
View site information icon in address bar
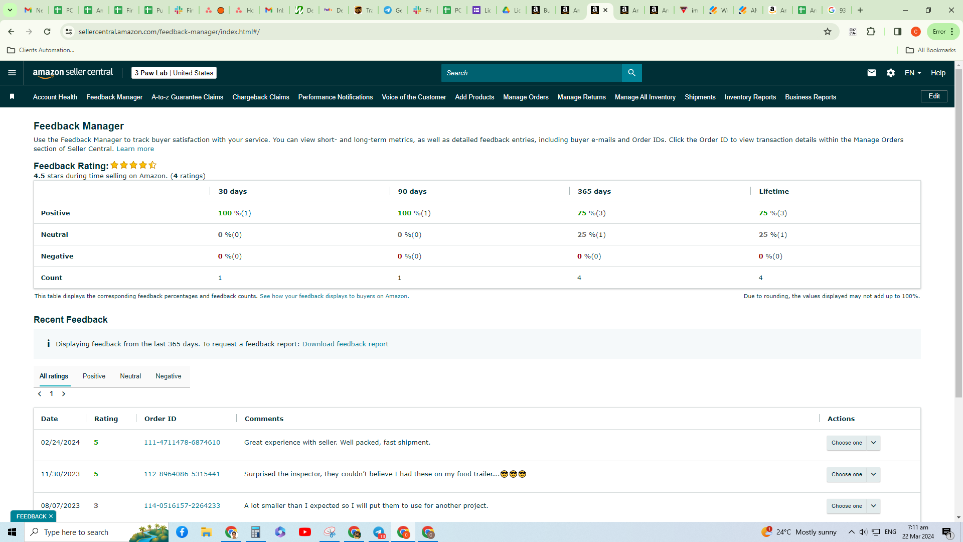69,32
